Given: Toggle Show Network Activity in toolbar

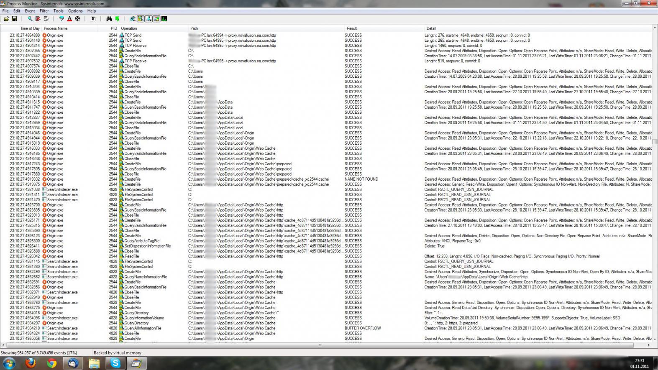Looking at the screenshot, I should [x=148, y=19].
